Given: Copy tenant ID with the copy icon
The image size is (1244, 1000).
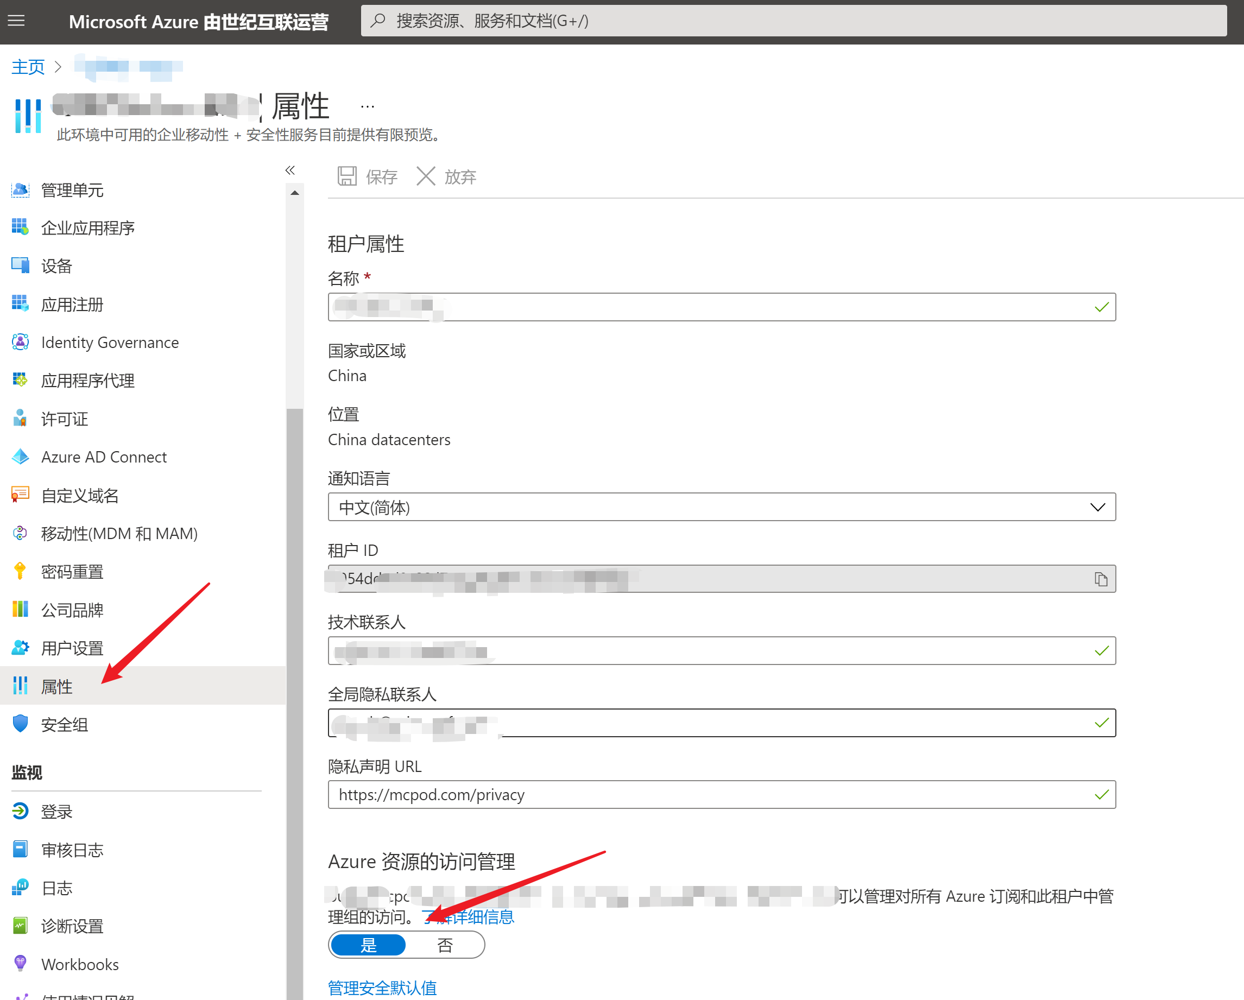Looking at the screenshot, I should [x=1100, y=579].
